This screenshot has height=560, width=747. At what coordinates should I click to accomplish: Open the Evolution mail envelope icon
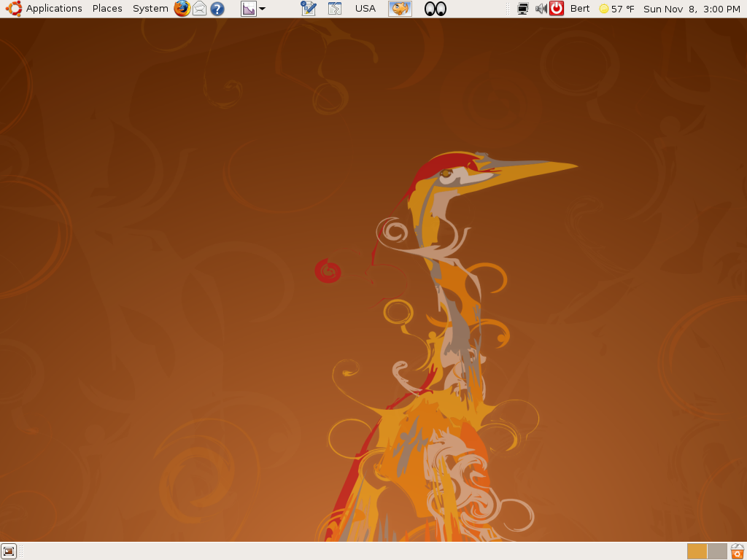(x=199, y=9)
